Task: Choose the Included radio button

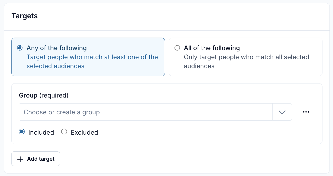Action: [x=22, y=132]
